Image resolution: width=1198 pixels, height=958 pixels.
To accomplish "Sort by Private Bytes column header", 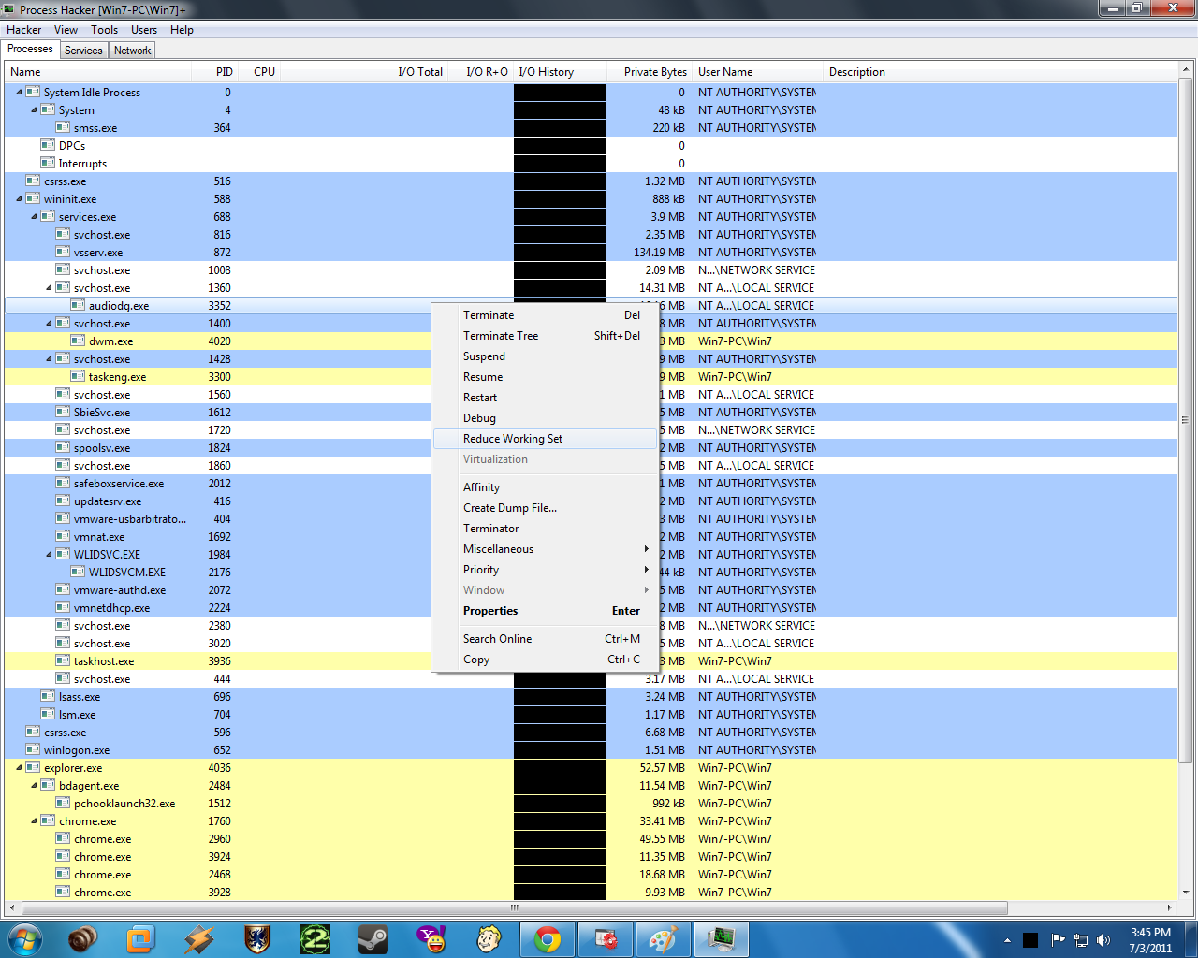I will coord(650,72).
